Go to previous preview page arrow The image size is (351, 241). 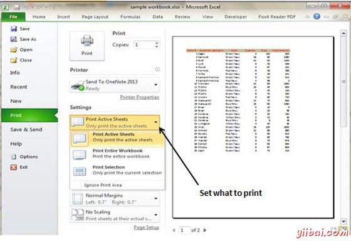click(174, 230)
